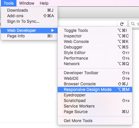Open the Window menu

click(27, 3)
